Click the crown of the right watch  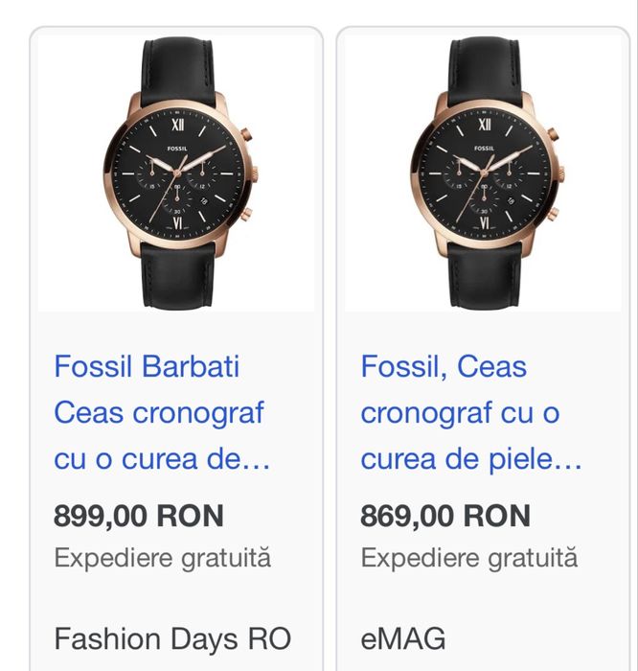coord(562,174)
